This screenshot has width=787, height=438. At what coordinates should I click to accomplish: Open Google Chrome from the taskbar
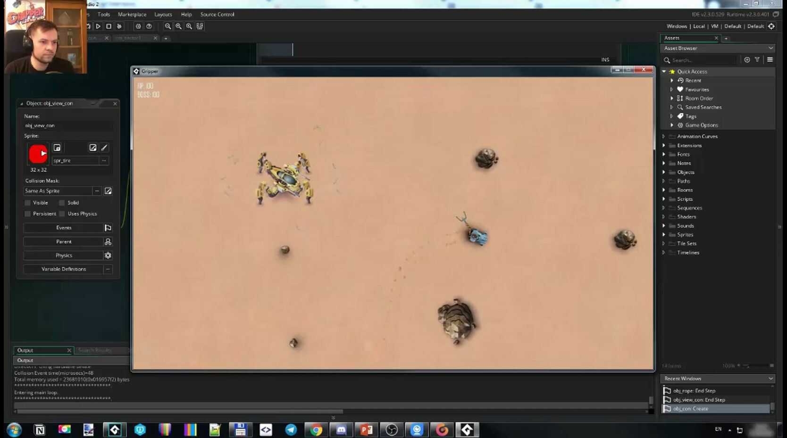316,430
